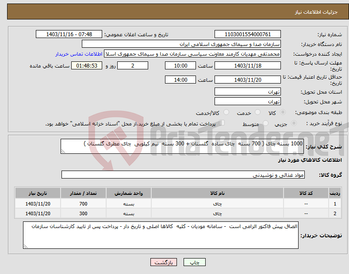349x274 pixels.
Task: Click the تاریخ نیاز column header
Action: point(38,193)
